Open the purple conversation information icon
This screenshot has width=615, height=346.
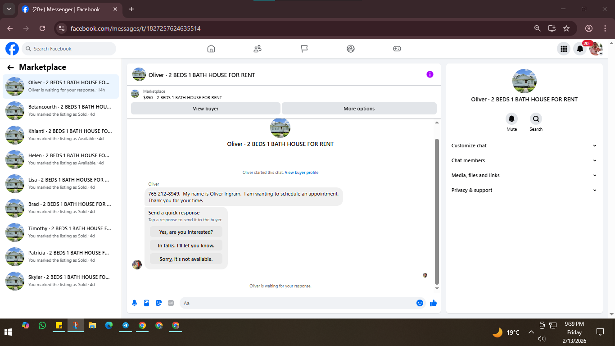click(x=430, y=74)
